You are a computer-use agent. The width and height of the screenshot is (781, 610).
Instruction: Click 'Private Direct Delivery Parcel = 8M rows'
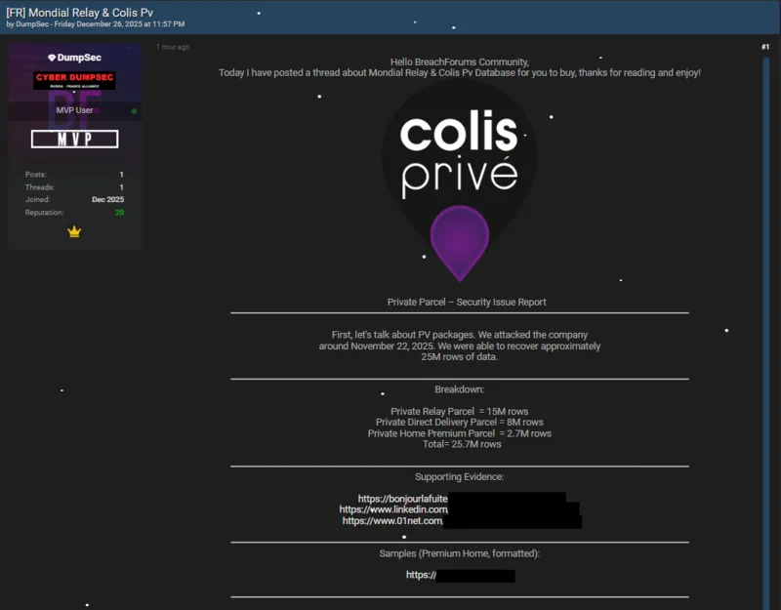pyautogui.click(x=459, y=423)
